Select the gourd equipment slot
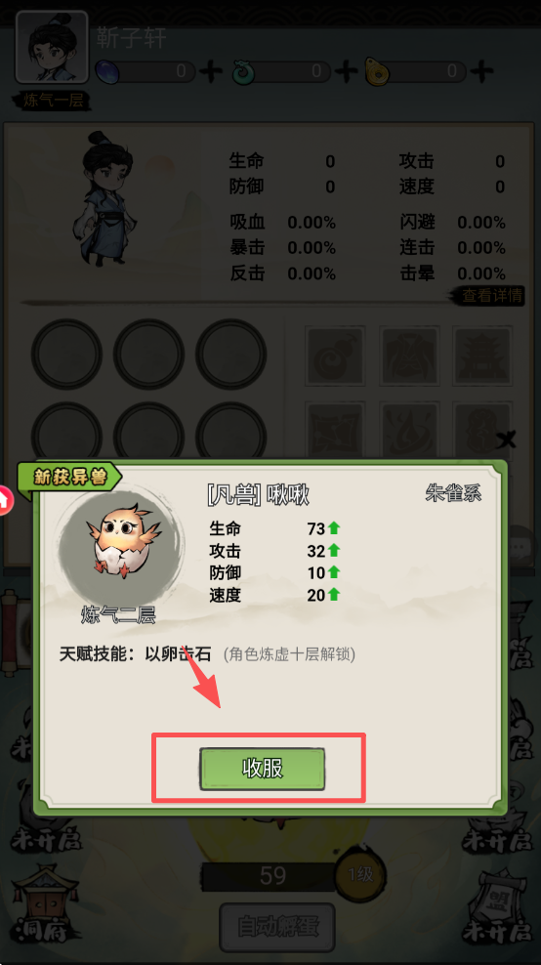Screen dimensions: 541x965 pos(335,356)
